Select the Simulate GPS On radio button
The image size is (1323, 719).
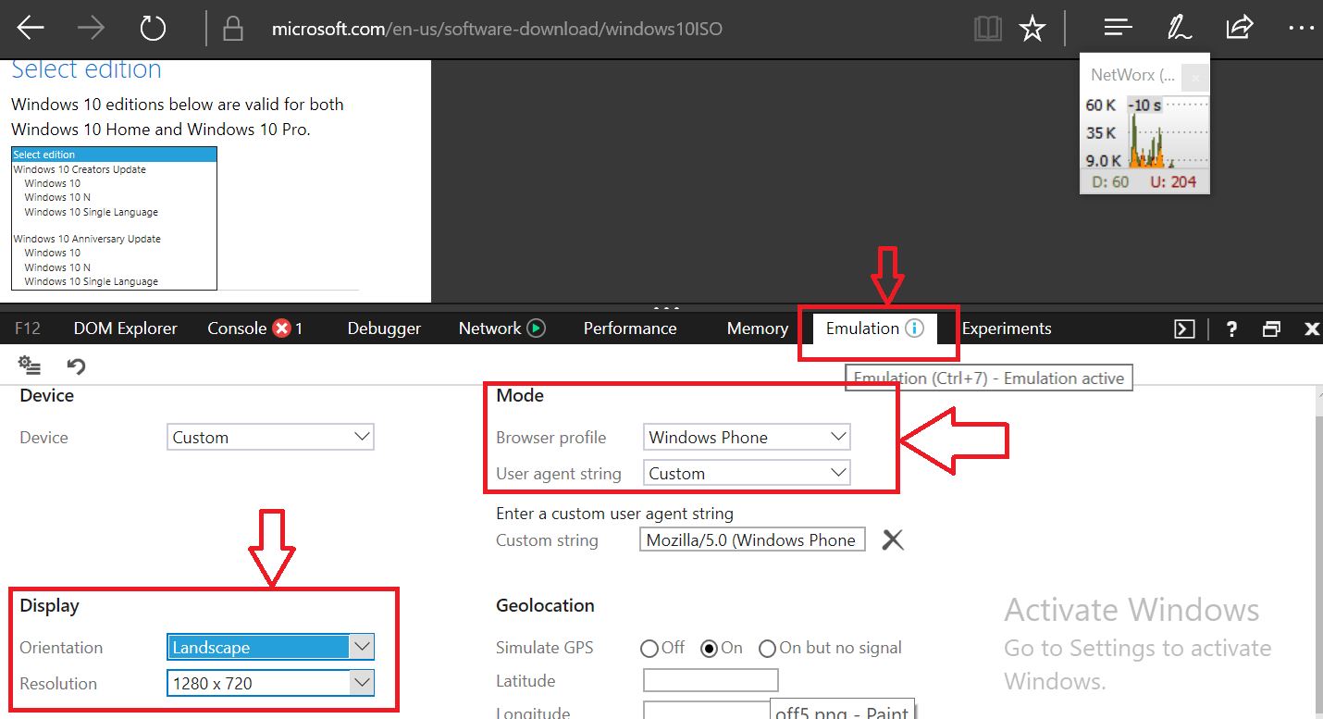710,649
